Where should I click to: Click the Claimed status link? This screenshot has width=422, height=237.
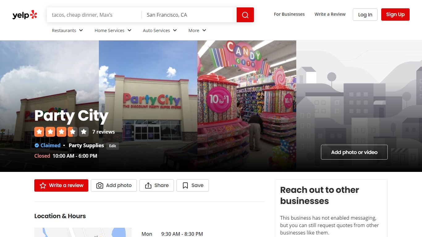pyautogui.click(x=50, y=145)
